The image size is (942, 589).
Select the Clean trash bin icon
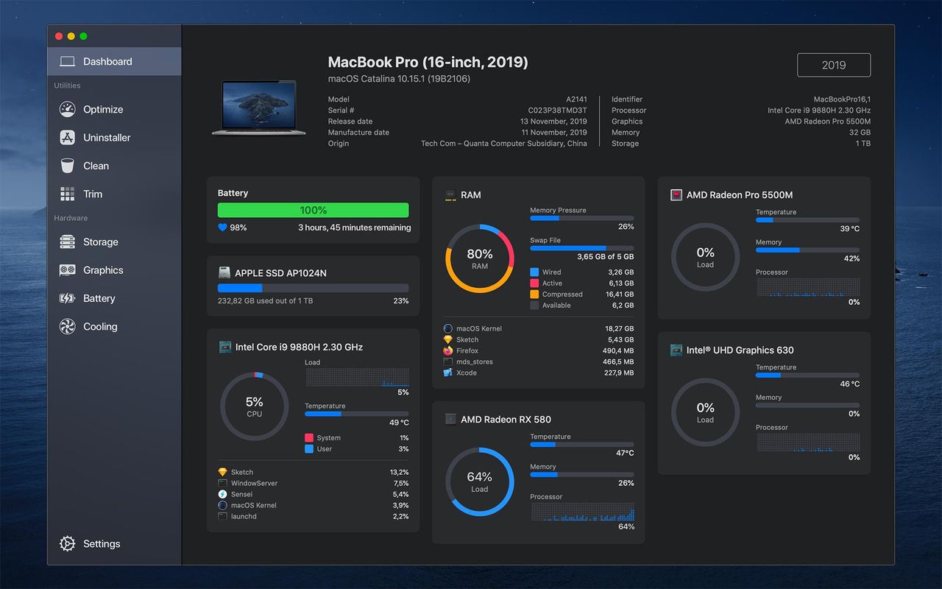tap(68, 166)
